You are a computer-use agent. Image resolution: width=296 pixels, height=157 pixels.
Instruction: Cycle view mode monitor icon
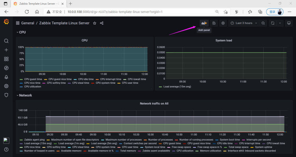289,23
